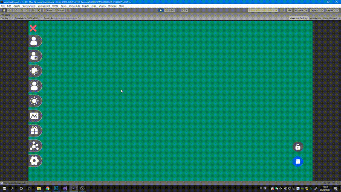Open the Preview Packages in Use dropdown
Screen dimensions: 341x192
[263, 10]
